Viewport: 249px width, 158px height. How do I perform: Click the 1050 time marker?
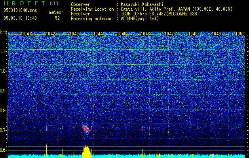(x=240, y=34)
